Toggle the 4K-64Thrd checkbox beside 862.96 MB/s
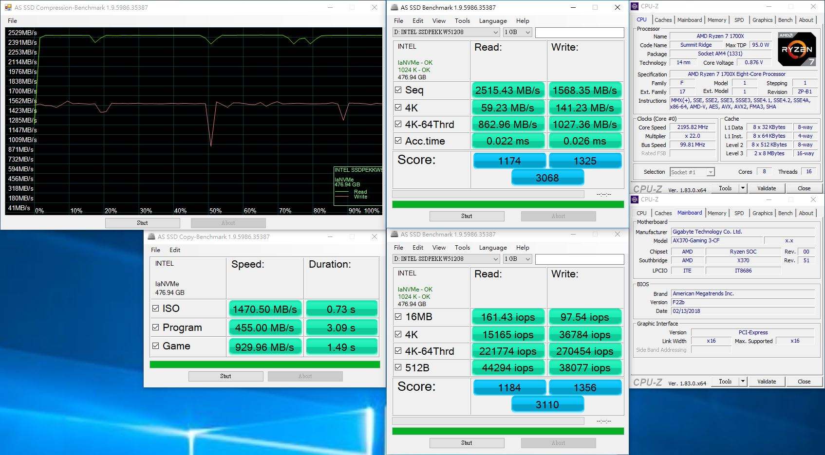Screen dimensions: 825x455 (x=398, y=124)
